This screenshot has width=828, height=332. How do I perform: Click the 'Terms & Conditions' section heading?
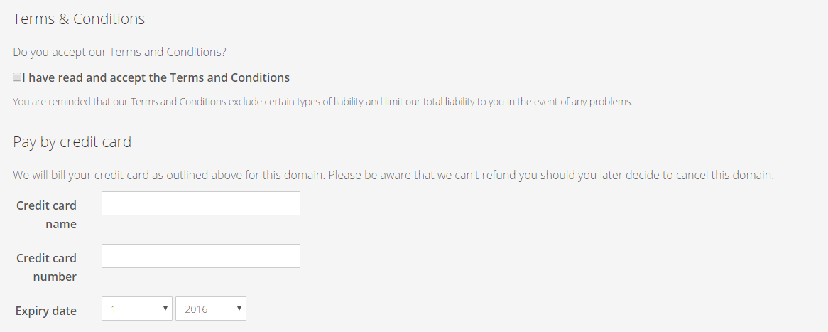[79, 19]
